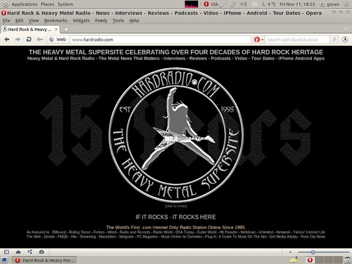
Task: Open a new tab with plus button
Action: tap(66, 30)
